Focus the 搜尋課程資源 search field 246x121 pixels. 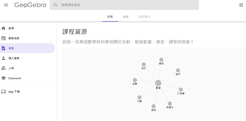[124, 5]
